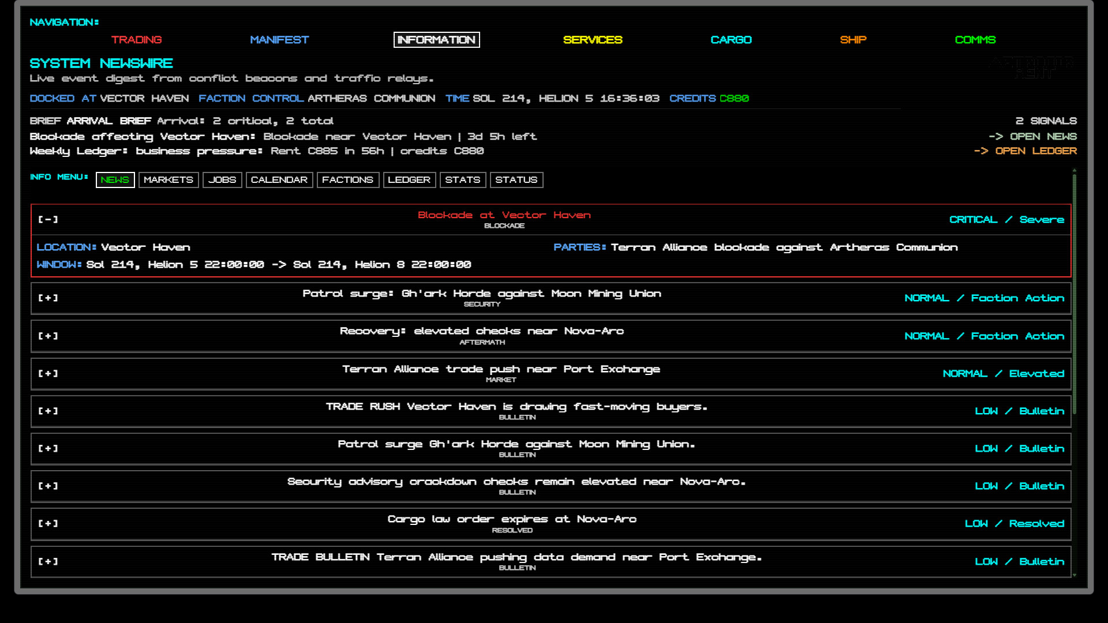
Task: Open CALENDAR in the info menu
Action: point(279,180)
